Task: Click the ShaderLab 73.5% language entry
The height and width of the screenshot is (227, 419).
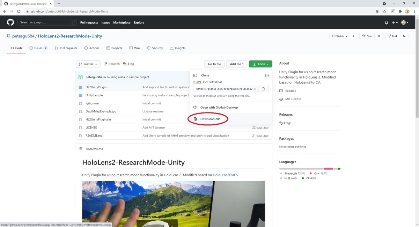Action: click(292, 173)
